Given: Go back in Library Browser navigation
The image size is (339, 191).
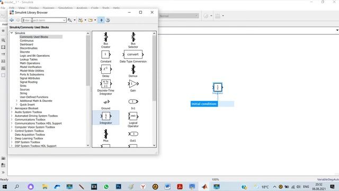Looking at the screenshot, I should (x=12, y=20).
